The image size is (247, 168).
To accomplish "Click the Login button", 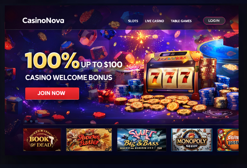I will coord(214,21).
